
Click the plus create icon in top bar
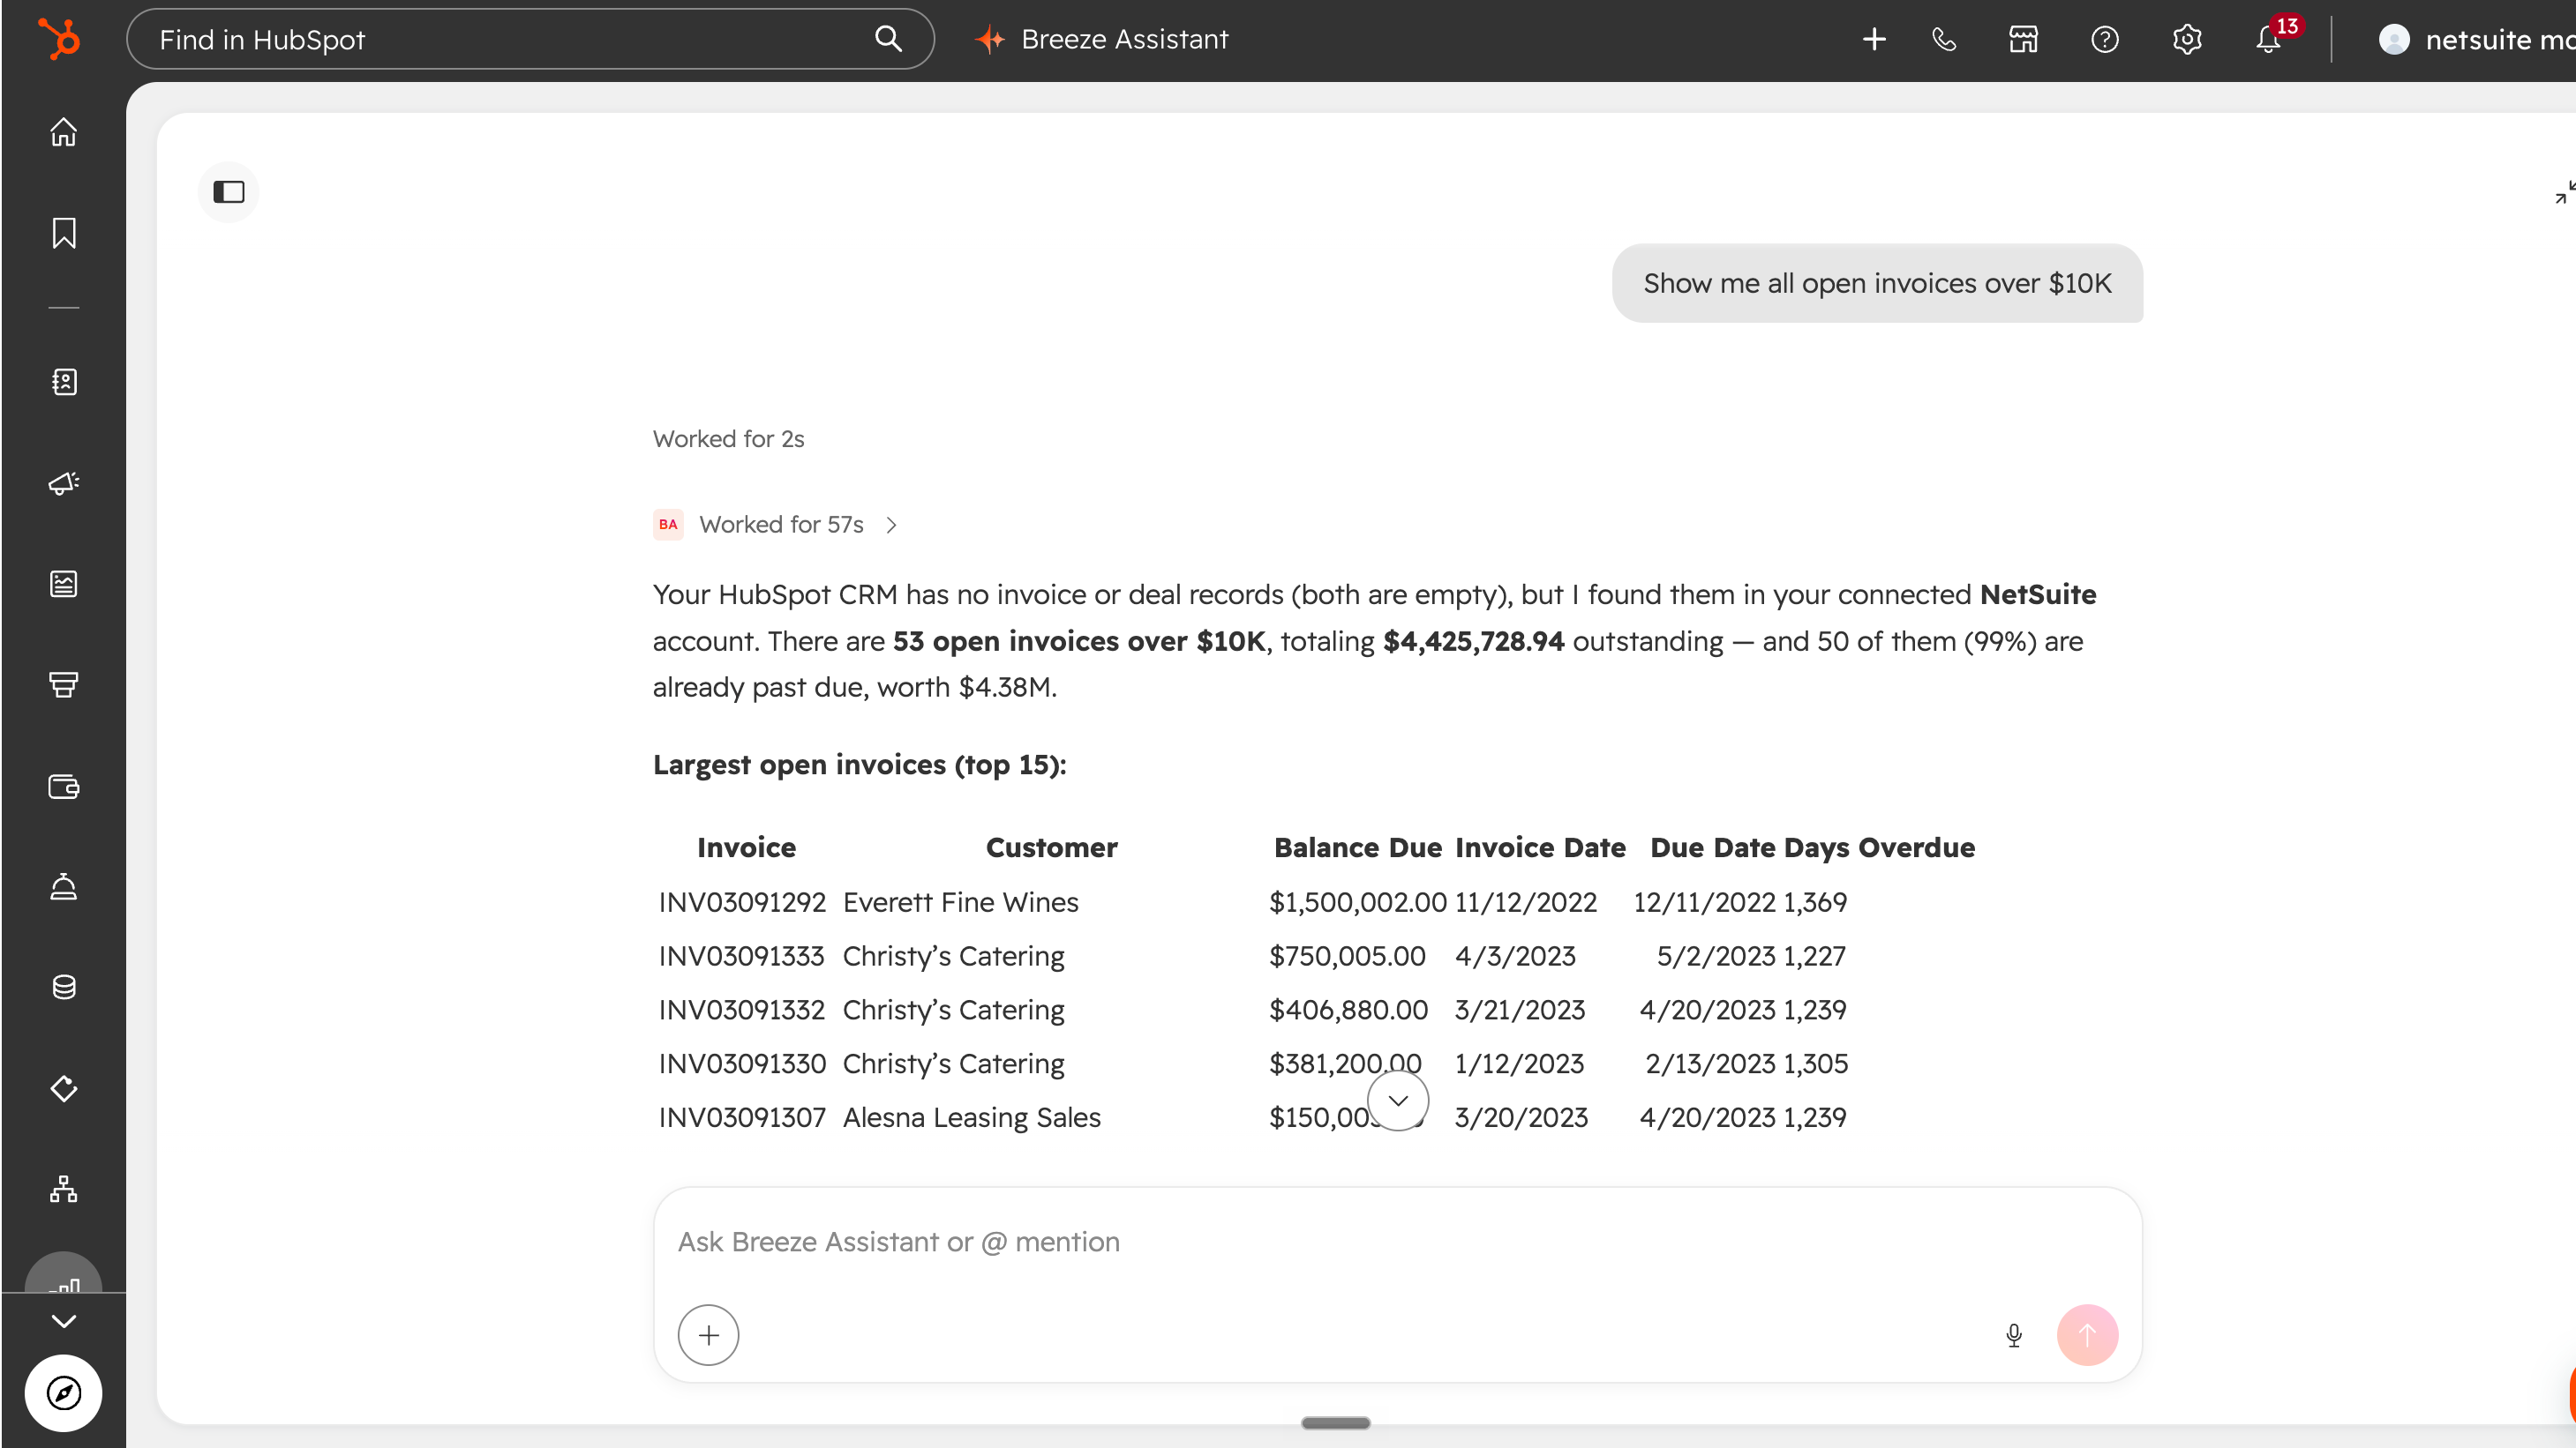click(x=1874, y=39)
